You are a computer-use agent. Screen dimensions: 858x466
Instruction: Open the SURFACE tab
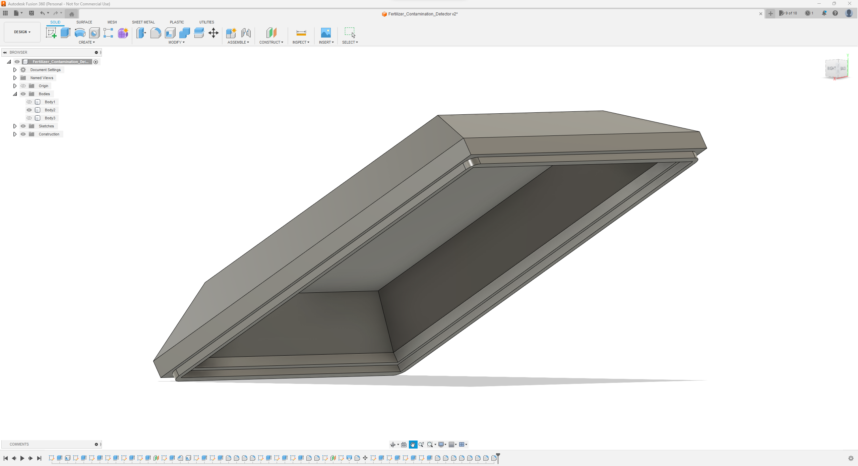coord(84,22)
